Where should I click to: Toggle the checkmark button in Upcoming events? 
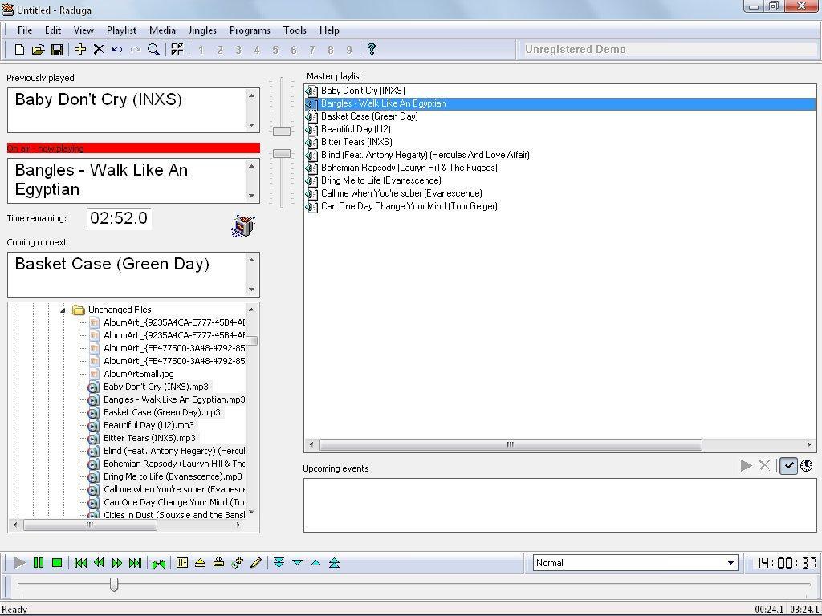point(788,465)
